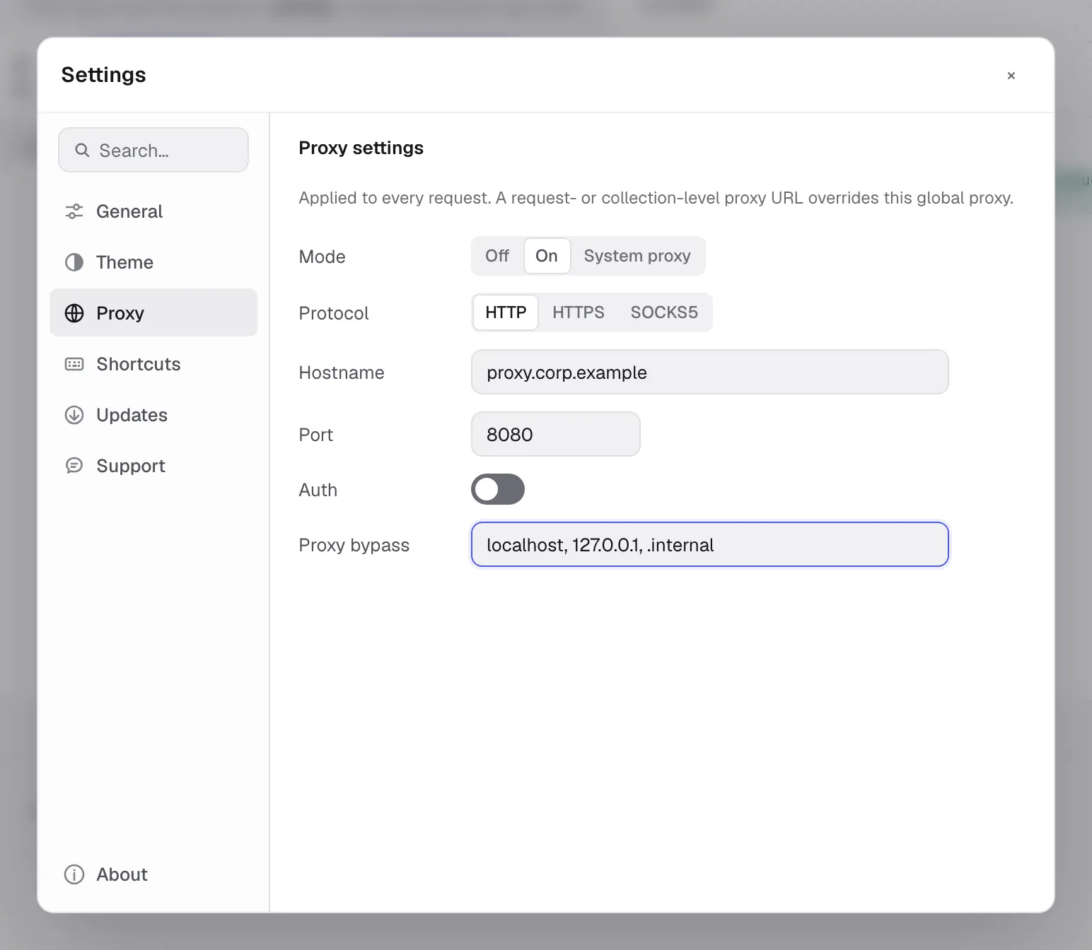Click the Settings dialog title
The image size is (1092, 950).
point(104,75)
